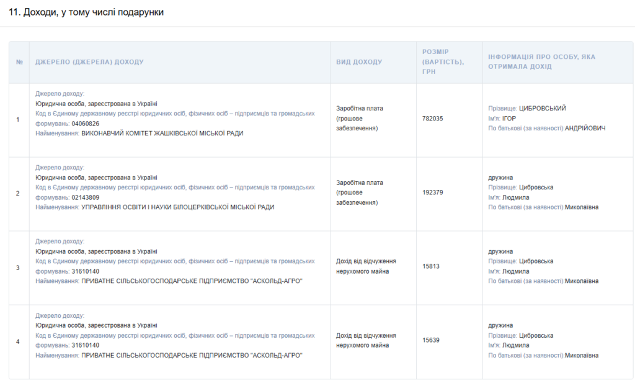Viewport: 635px width, 383px height.
Task: Click row number 3 in the № column
Action: 18,268
